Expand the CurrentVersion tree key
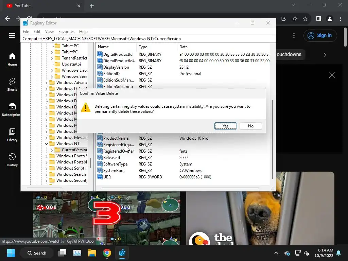Image resolution: width=348 pixels, height=261 pixels. 52,150
